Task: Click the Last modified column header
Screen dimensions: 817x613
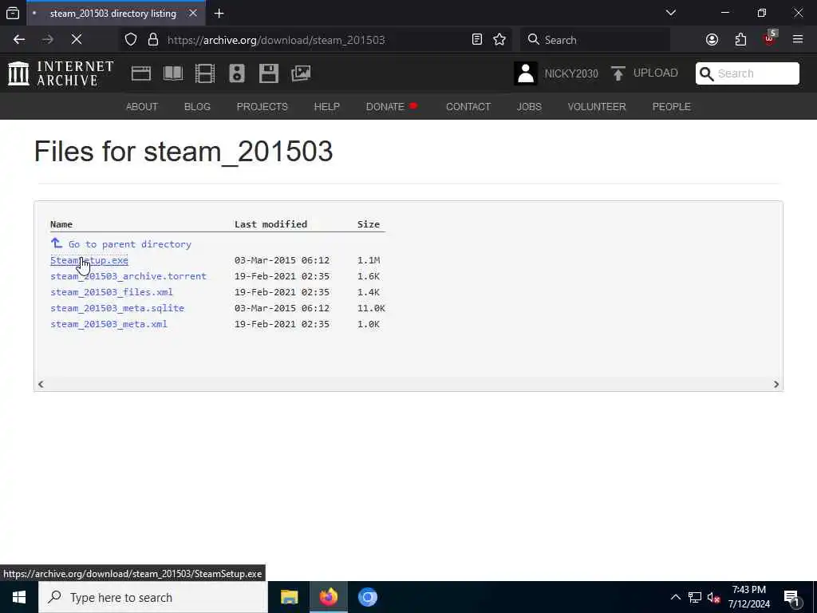Action: click(x=270, y=224)
